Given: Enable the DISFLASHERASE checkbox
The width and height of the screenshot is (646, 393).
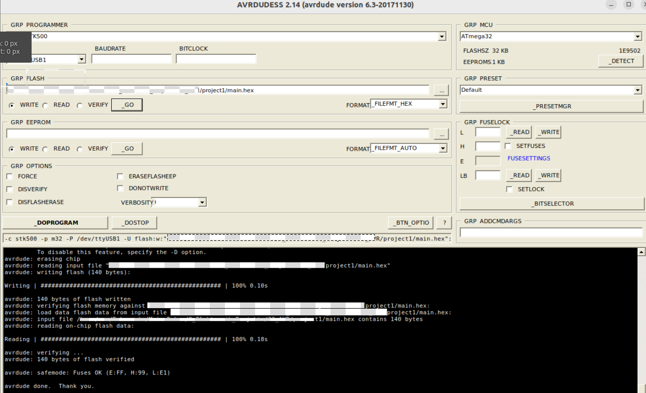Looking at the screenshot, I should click(x=9, y=202).
